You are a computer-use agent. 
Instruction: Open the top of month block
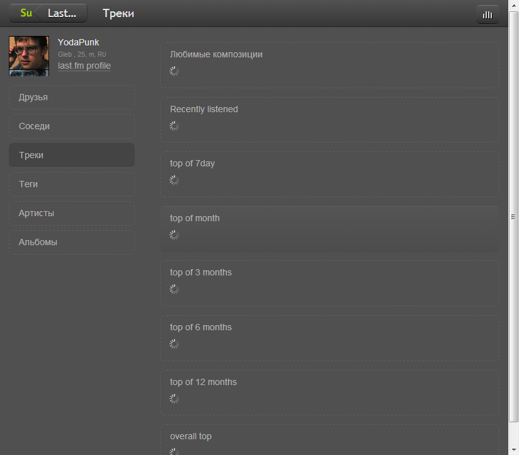[329, 229]
